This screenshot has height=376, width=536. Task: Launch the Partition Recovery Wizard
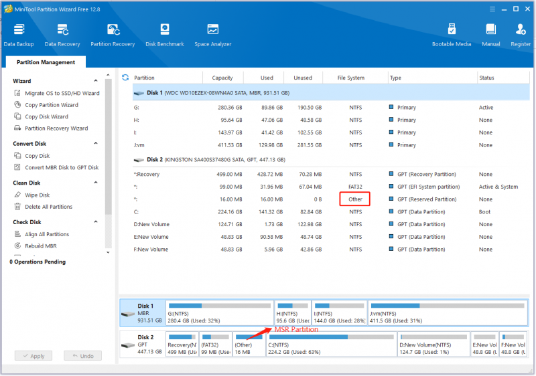point(51,128)
